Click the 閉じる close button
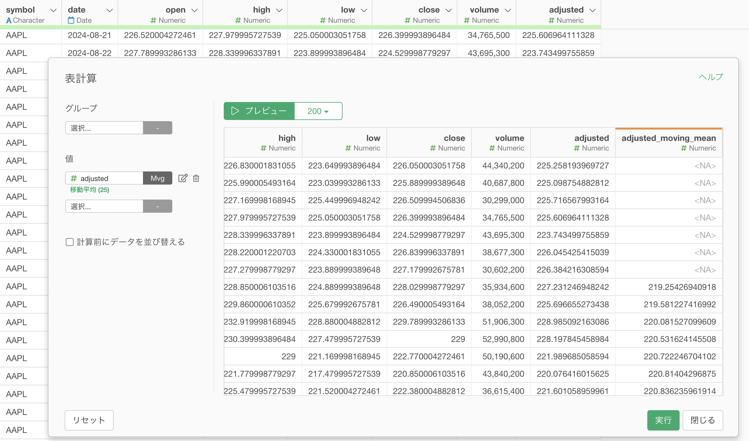 [702, 420]
